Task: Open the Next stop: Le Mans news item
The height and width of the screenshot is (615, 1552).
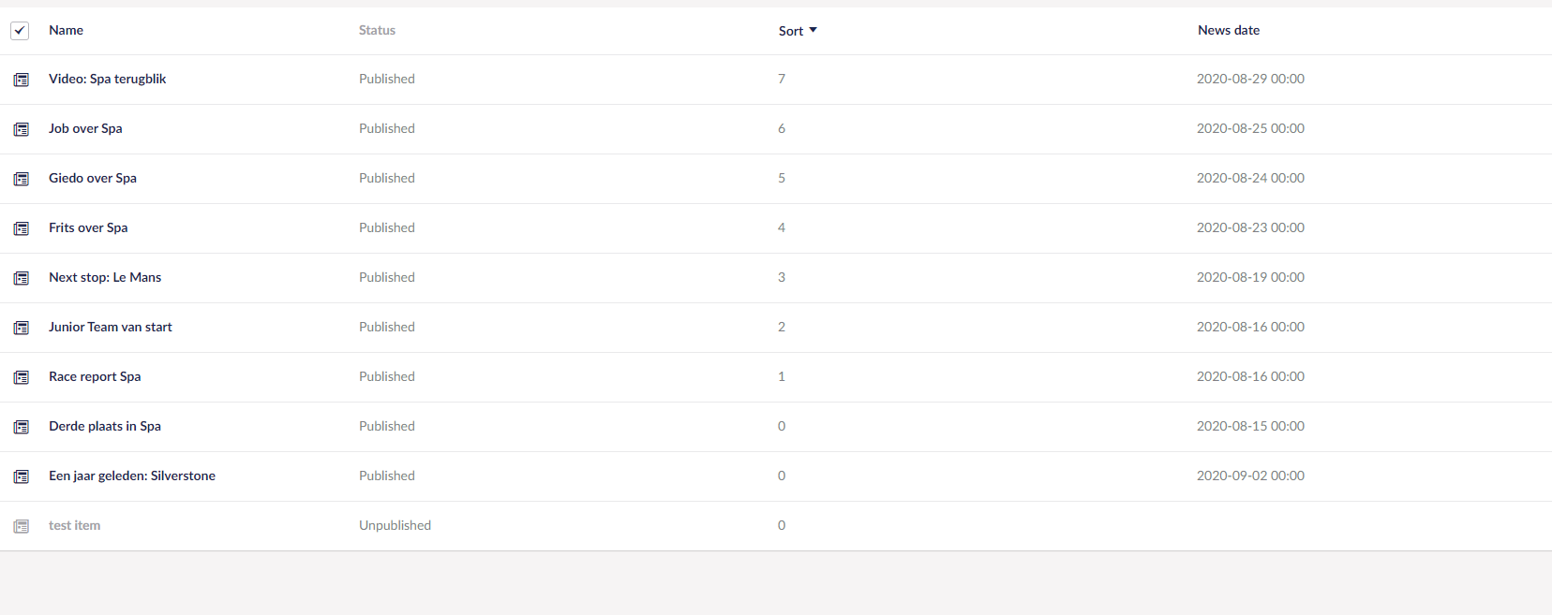Action: click(105, 277)
